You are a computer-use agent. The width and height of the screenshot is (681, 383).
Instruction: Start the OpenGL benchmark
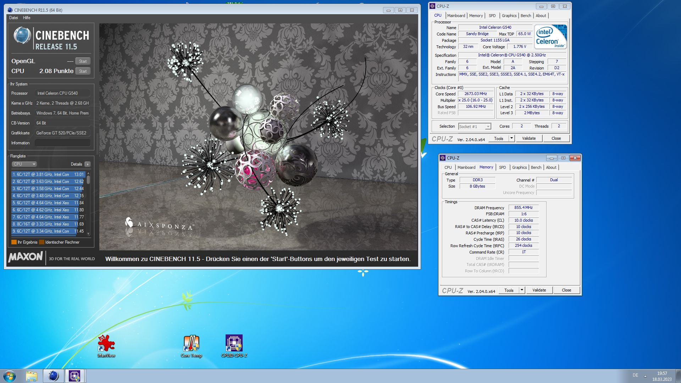tap(83, 61)
